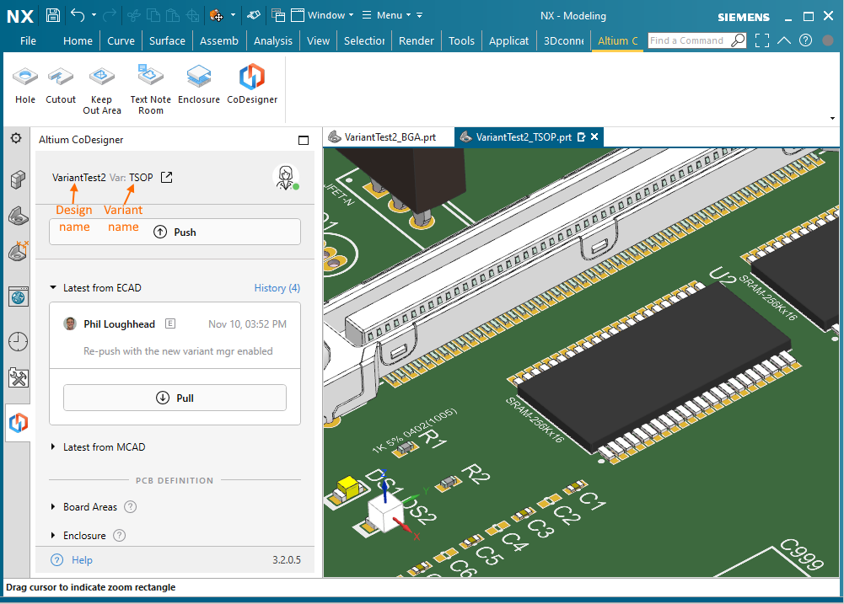Open the Menu dropdown

tap(386, 15)
